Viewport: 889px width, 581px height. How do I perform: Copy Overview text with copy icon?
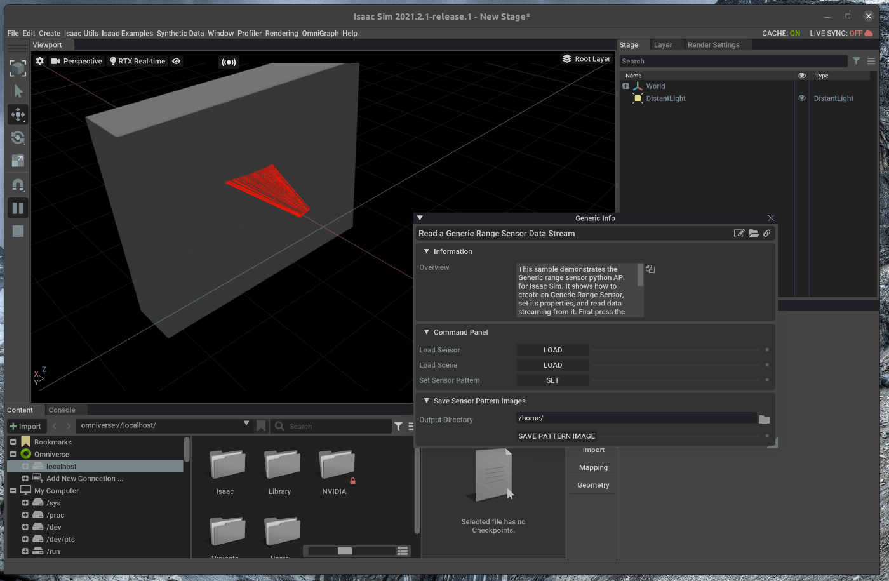pyautogui.click(x=650, y=269)
